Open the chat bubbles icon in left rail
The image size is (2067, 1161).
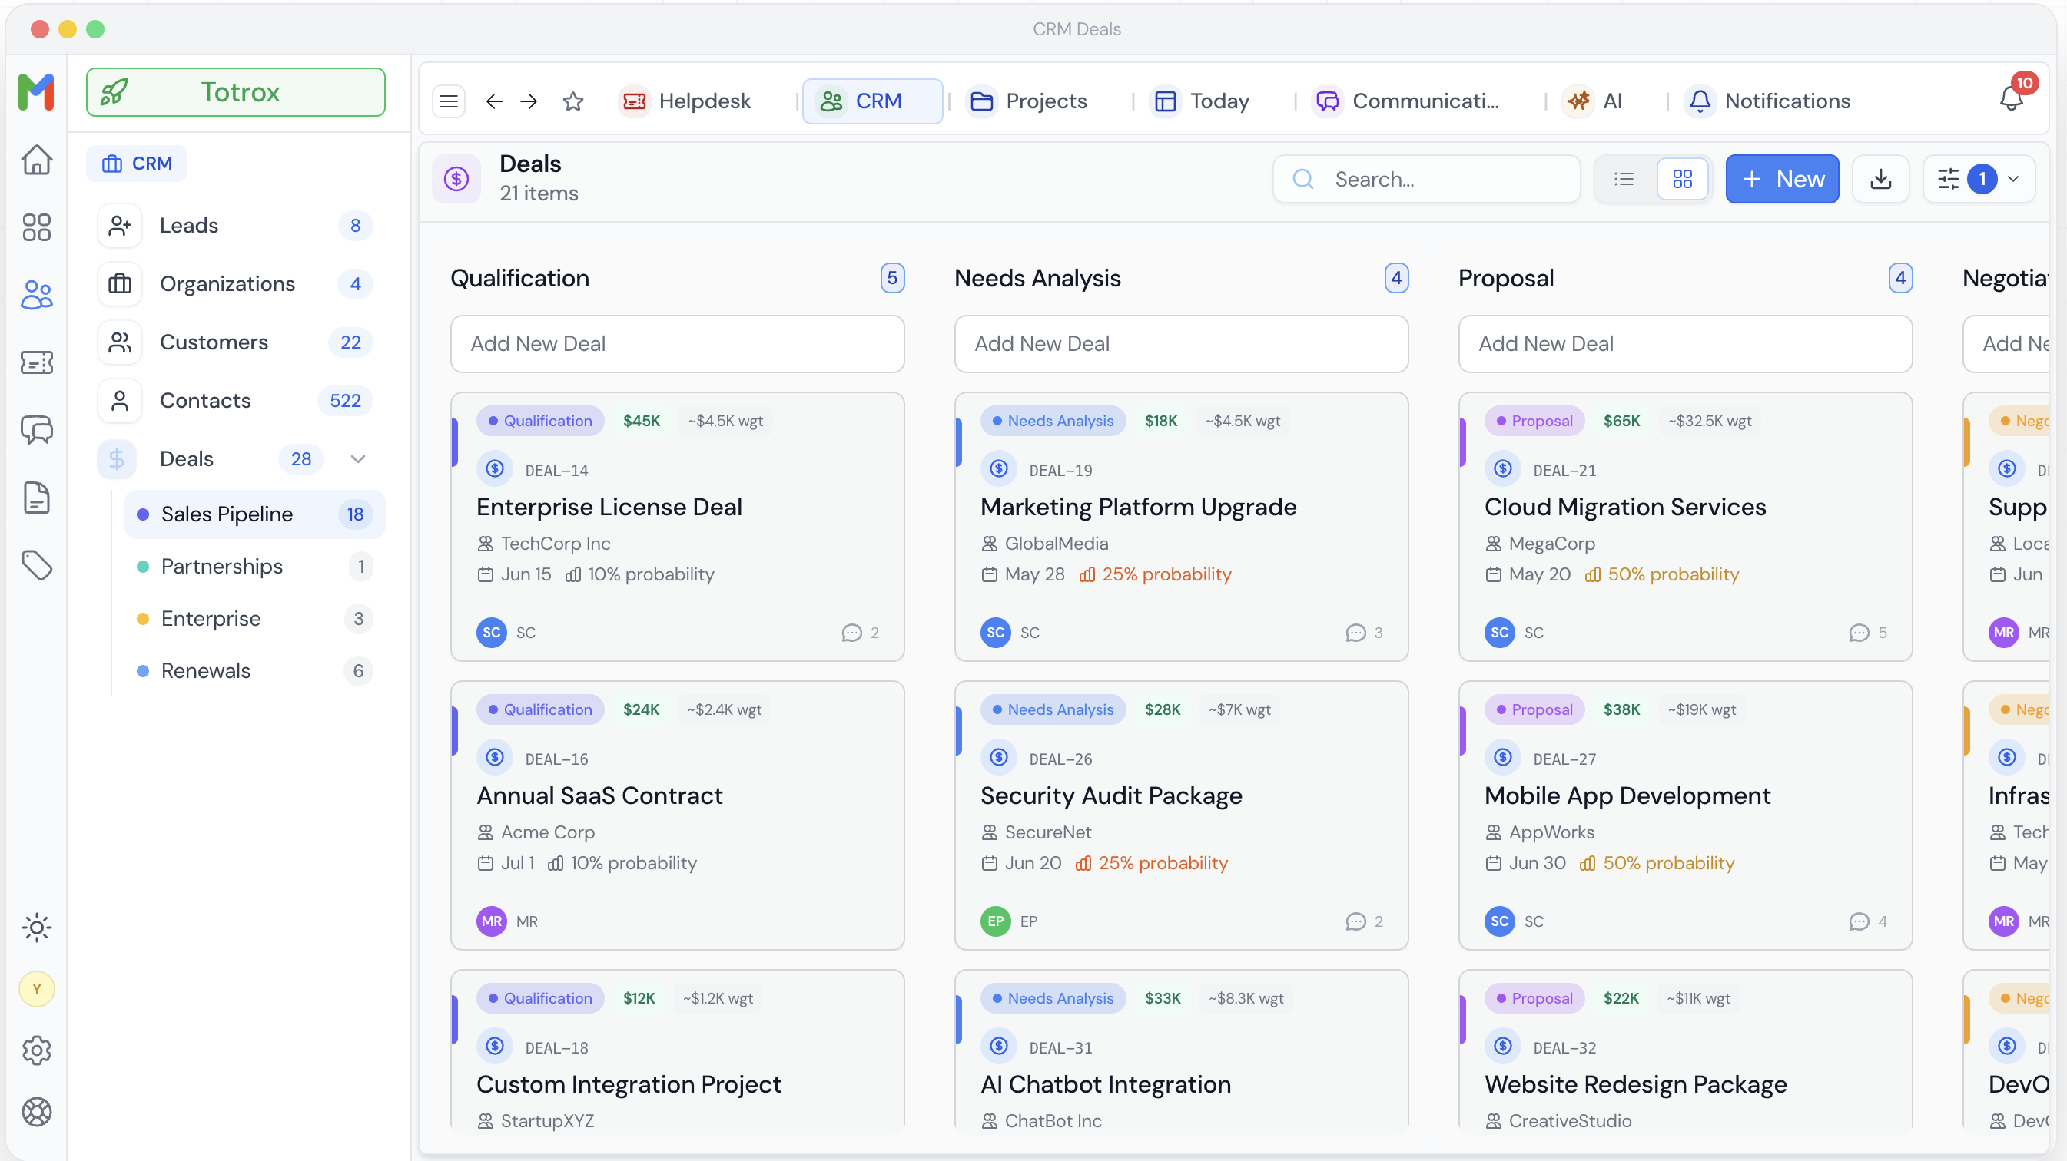(36, 431)
